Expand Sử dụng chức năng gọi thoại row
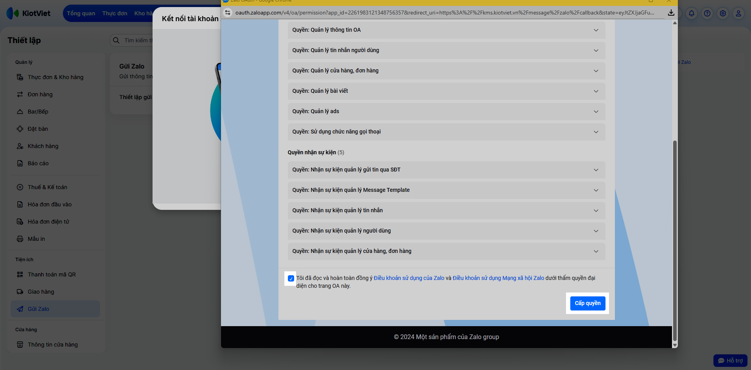This screenshot has width=751, height=370. click(x=446, y=132)
